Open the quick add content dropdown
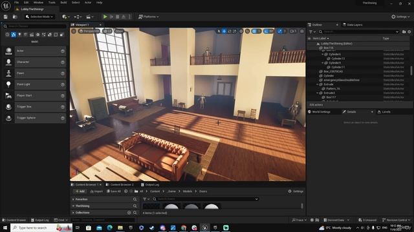414x232 pixels. click(65, 17)
